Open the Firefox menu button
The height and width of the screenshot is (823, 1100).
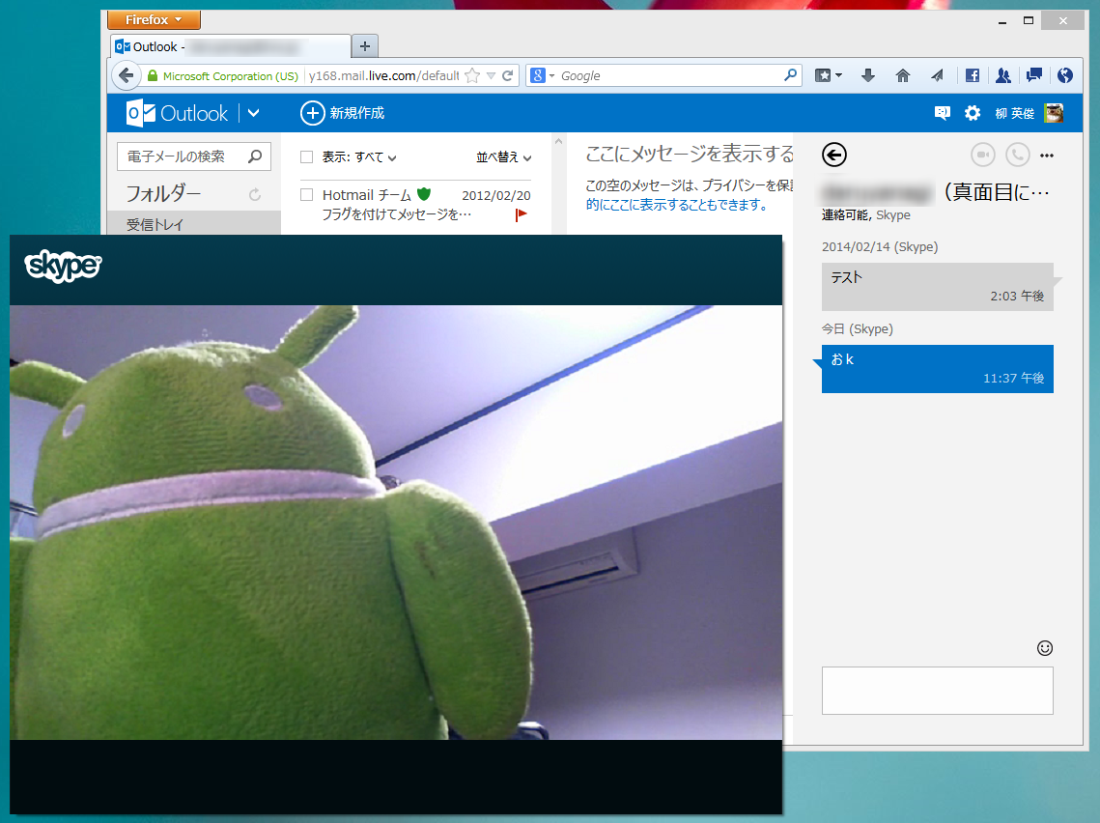pyautogui.click(x=153, y=19)
